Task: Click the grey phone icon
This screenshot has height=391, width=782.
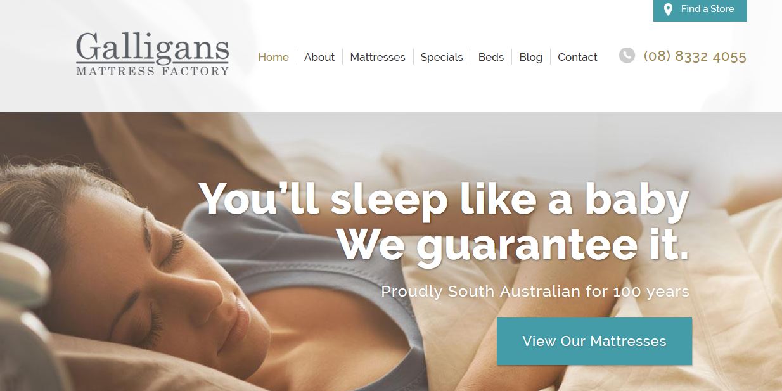Action: [627, 56]
